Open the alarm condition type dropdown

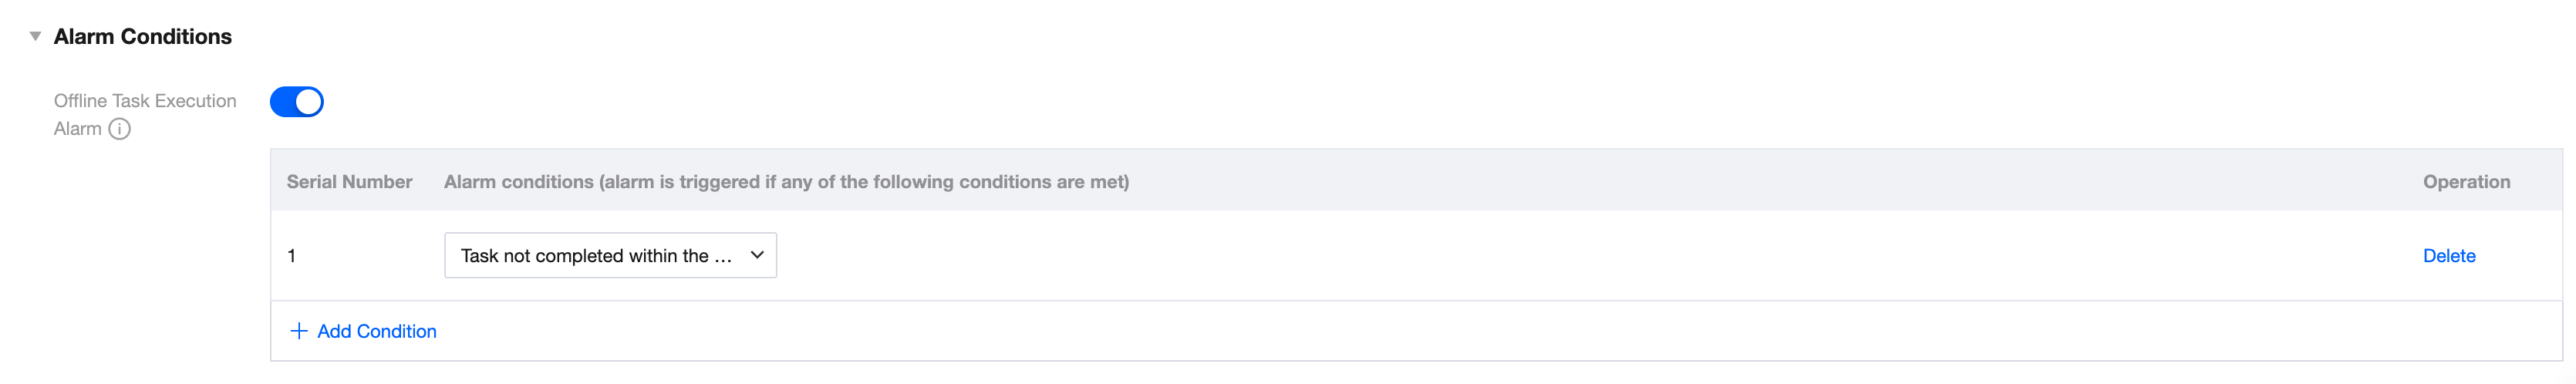point(610,256)
